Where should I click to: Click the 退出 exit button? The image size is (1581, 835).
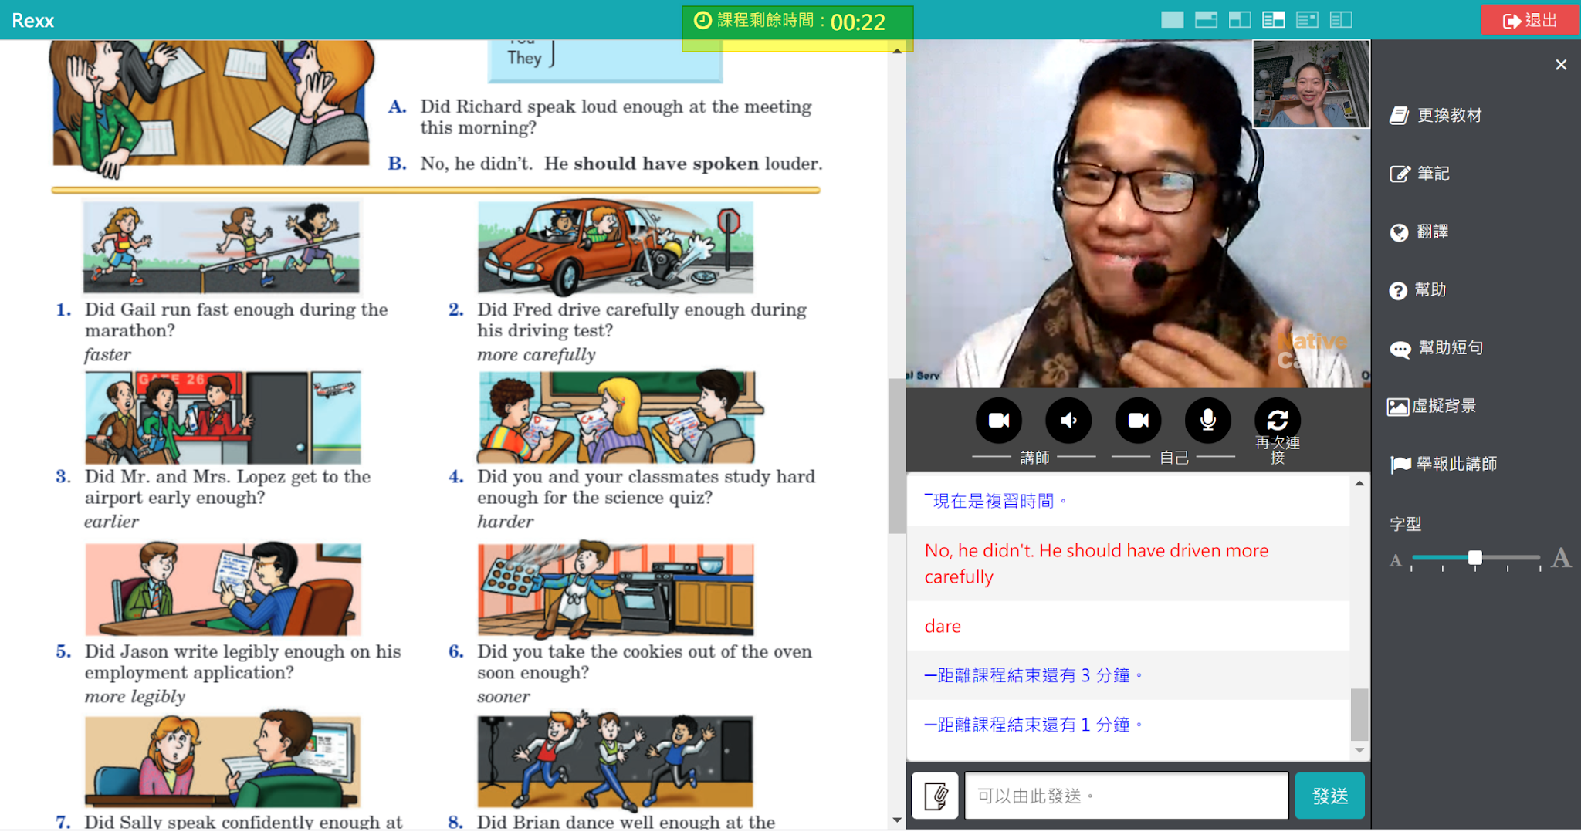click(x=1529, y=21)
